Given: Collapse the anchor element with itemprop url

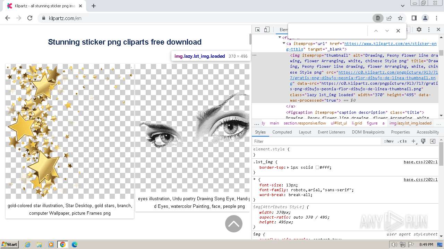Looking at the screenshot, I should coord(284,44).
